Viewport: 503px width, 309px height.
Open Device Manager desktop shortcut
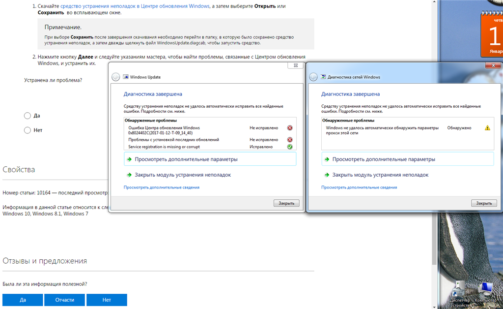click(460, 294)
